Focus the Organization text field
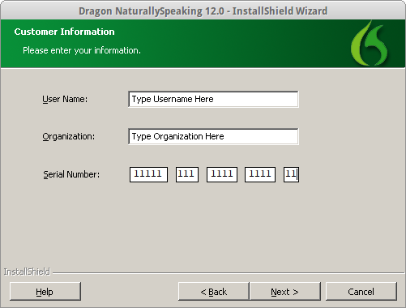The width and height of the screenshot is (406, 308). click(x=213, y=136)
